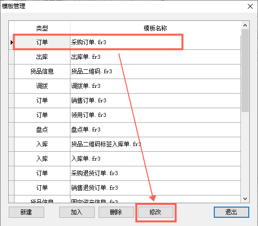Click the current row indicator arrow

click(x=12, y=42)
